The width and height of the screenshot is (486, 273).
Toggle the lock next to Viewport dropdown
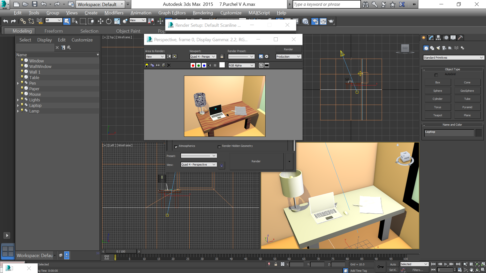pyautogui.click(x=222, y=57)
